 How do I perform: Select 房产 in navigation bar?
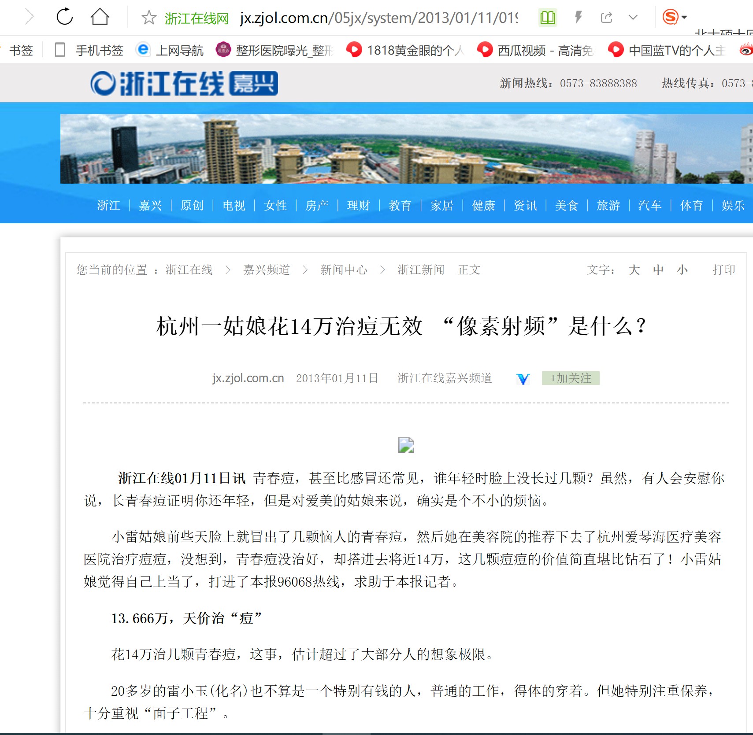tap(317, 206)
